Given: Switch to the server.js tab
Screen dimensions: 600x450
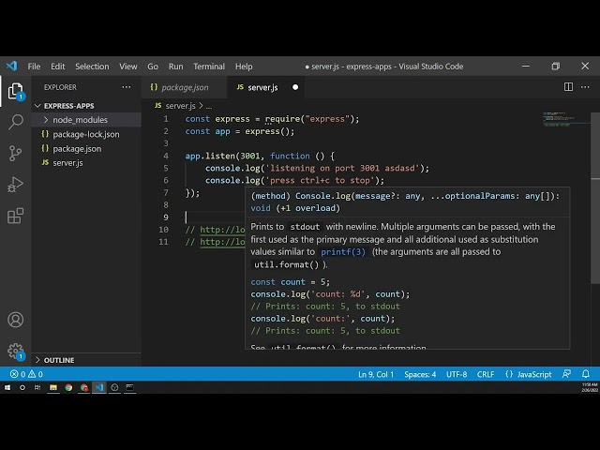Looking at the screenshot, I should coord(266,87).
